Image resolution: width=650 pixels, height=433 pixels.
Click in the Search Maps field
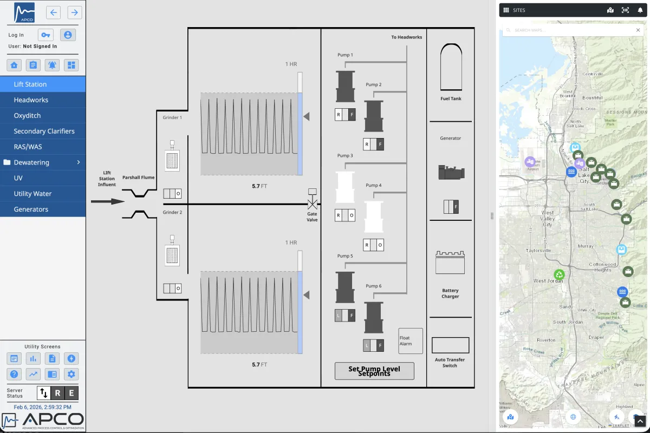pyautogui.click(x=573, y=30)
